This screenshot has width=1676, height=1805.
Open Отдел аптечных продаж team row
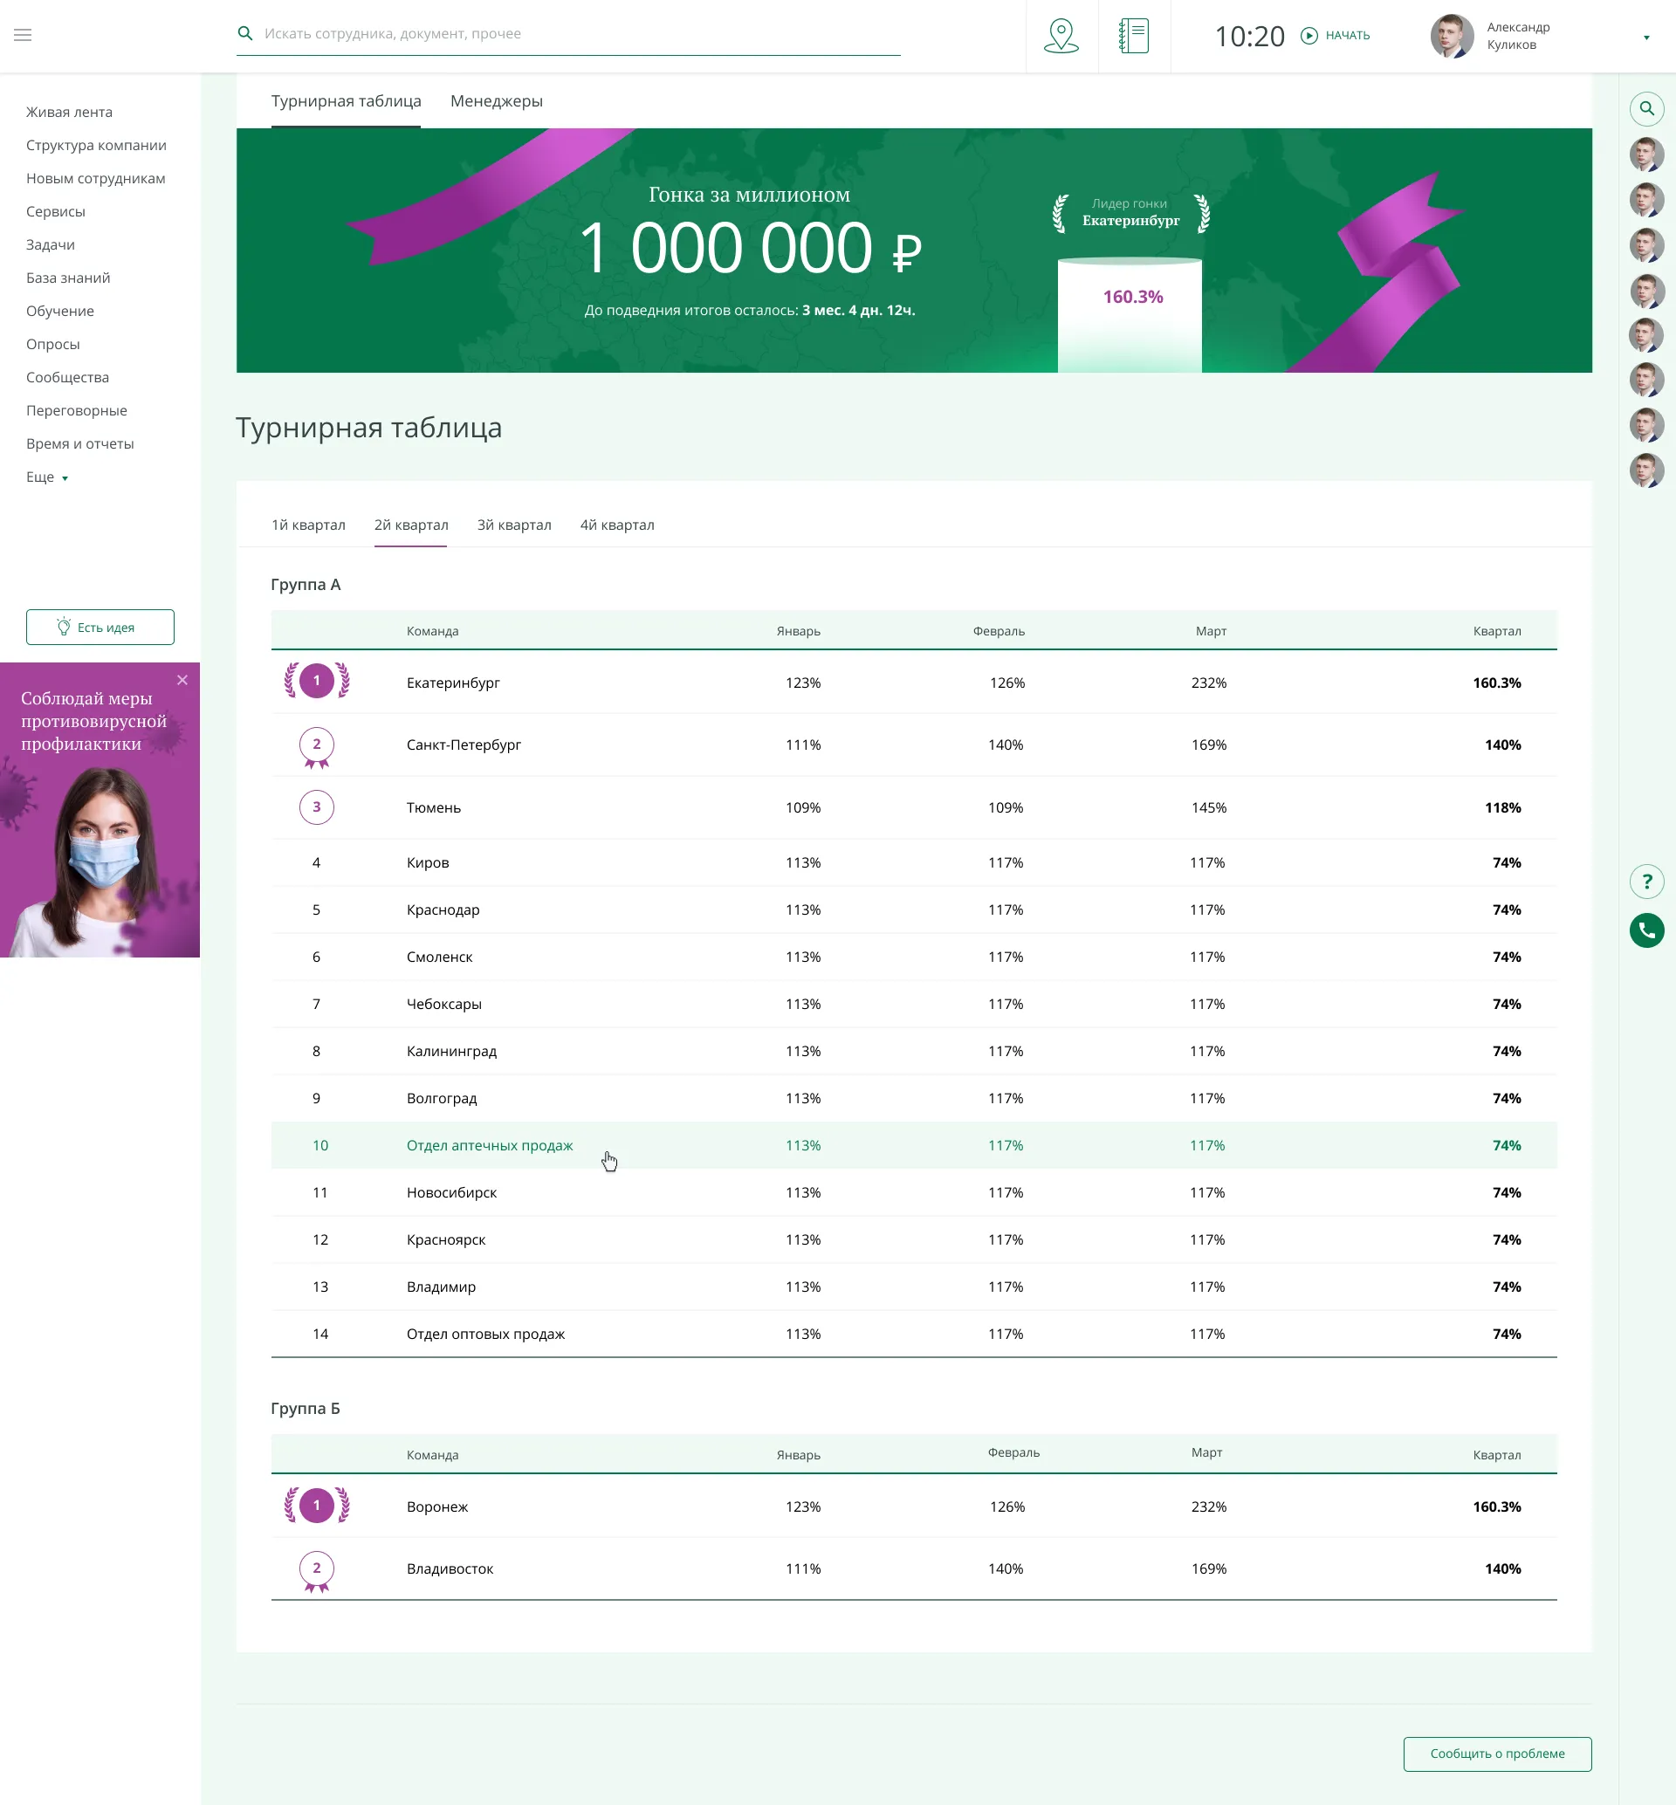tap(490, 1146)
